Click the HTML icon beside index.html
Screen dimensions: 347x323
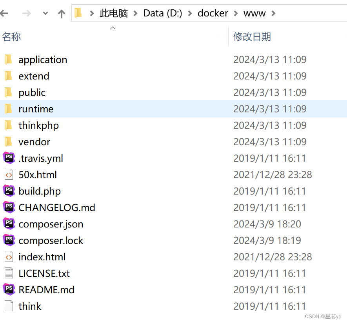click(9, 257)
